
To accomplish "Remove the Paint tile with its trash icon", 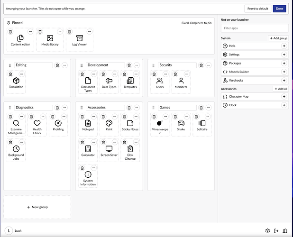I will pyautogui.click(x=103, y=117).
